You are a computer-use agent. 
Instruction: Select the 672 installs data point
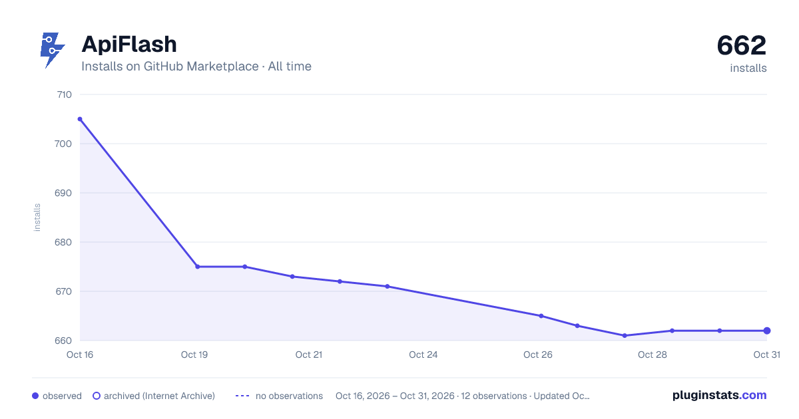340,281
